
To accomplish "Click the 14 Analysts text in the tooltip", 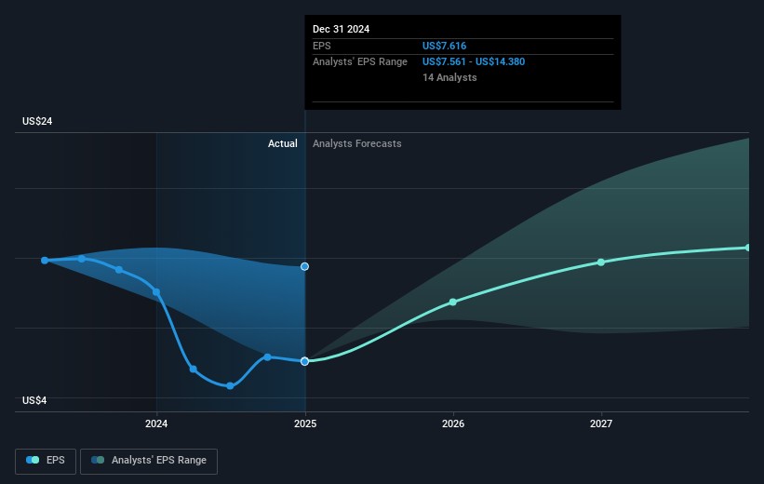I will coord(449,77).
